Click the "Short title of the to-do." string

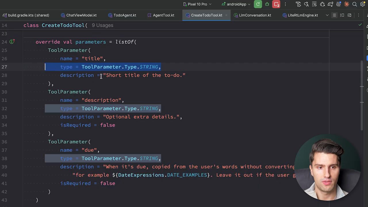pyautogui.click(x=144, y=75)
